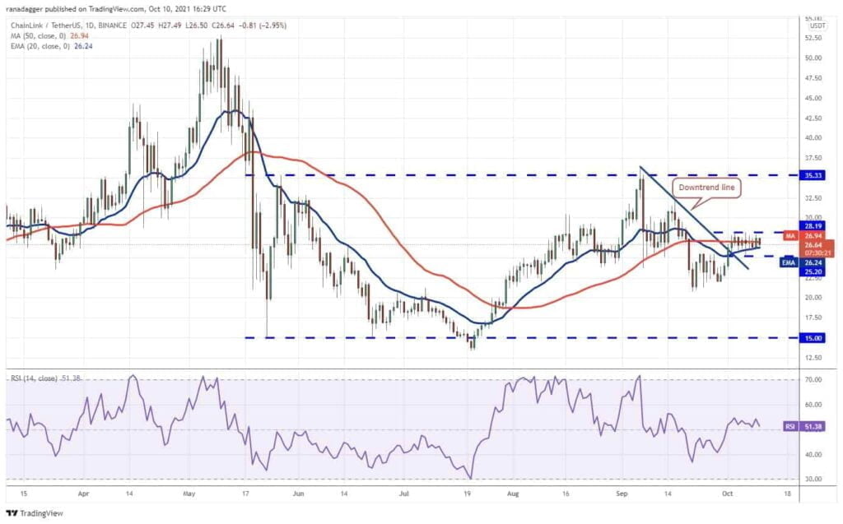Click the Oct date on time axis
Viewport: 843px width, 524px height.
click(728, 494)
